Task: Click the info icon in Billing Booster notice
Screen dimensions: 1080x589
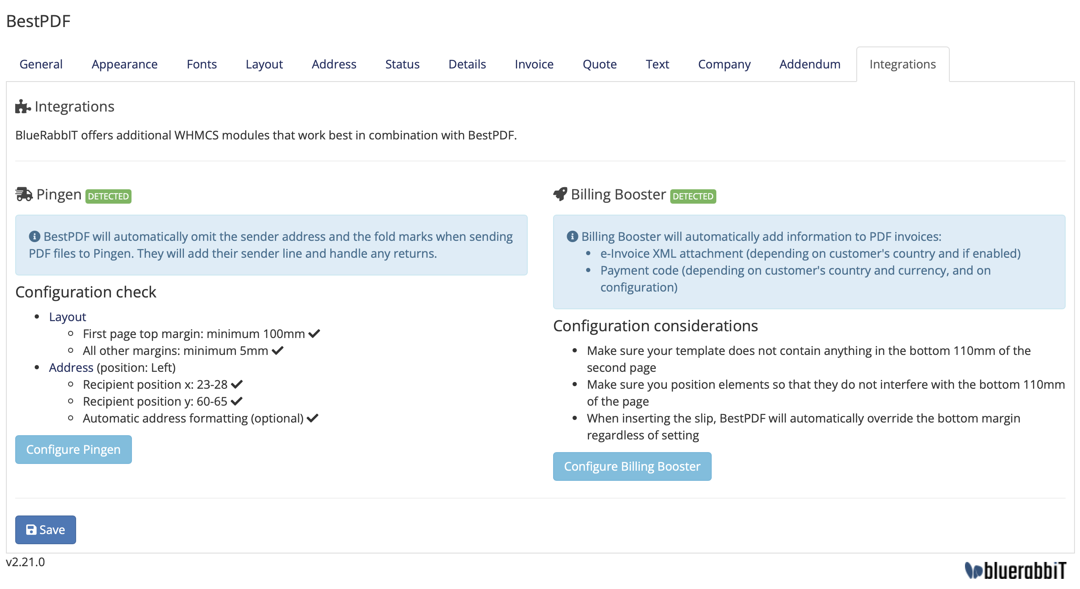Action: 572,237
